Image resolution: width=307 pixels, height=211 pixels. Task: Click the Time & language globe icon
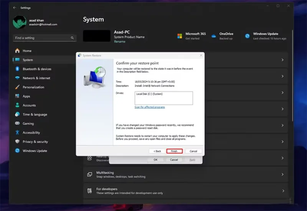pos(17,114)
